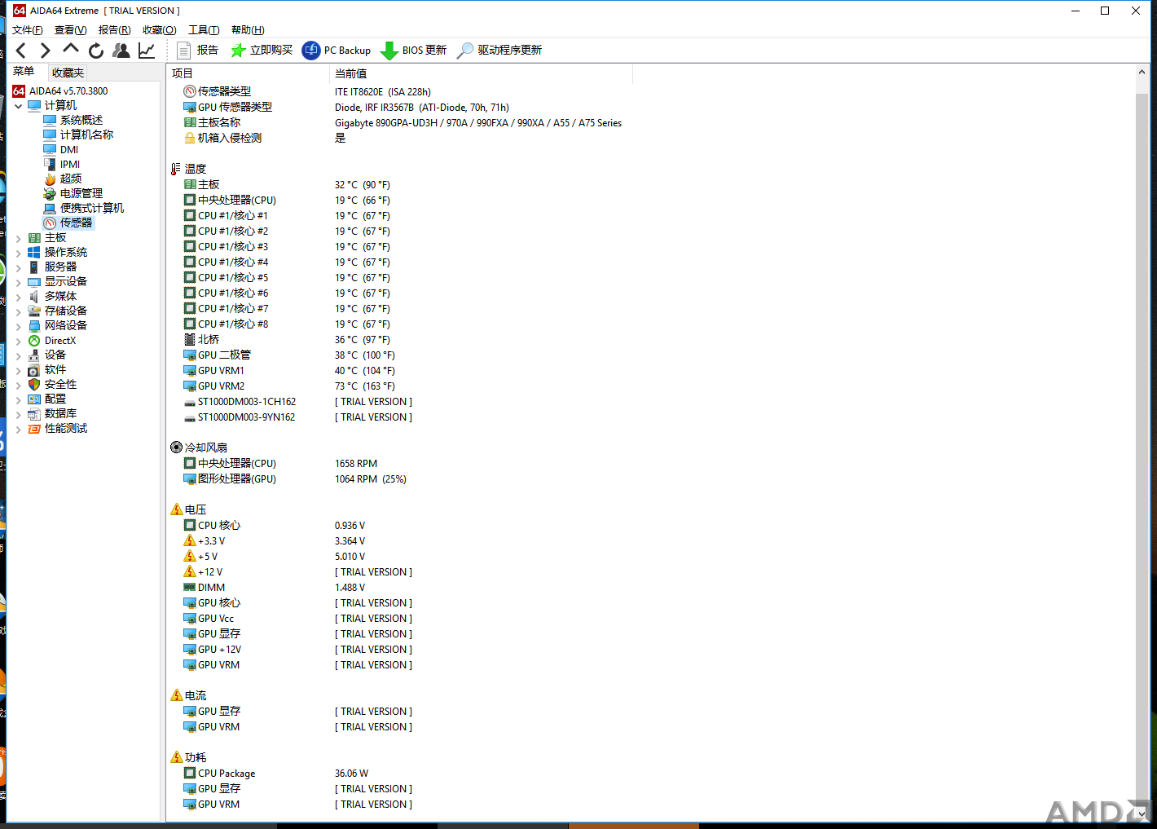The width and height of the screenshot is (1157, 829).
Task: Open the 工具(T) menu
Action: point(205,30)
